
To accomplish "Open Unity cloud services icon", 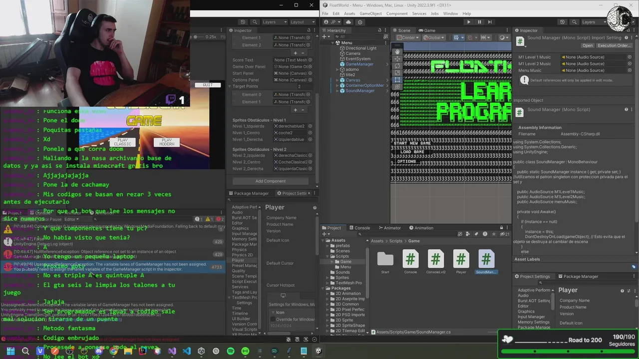I will (348, 22).
